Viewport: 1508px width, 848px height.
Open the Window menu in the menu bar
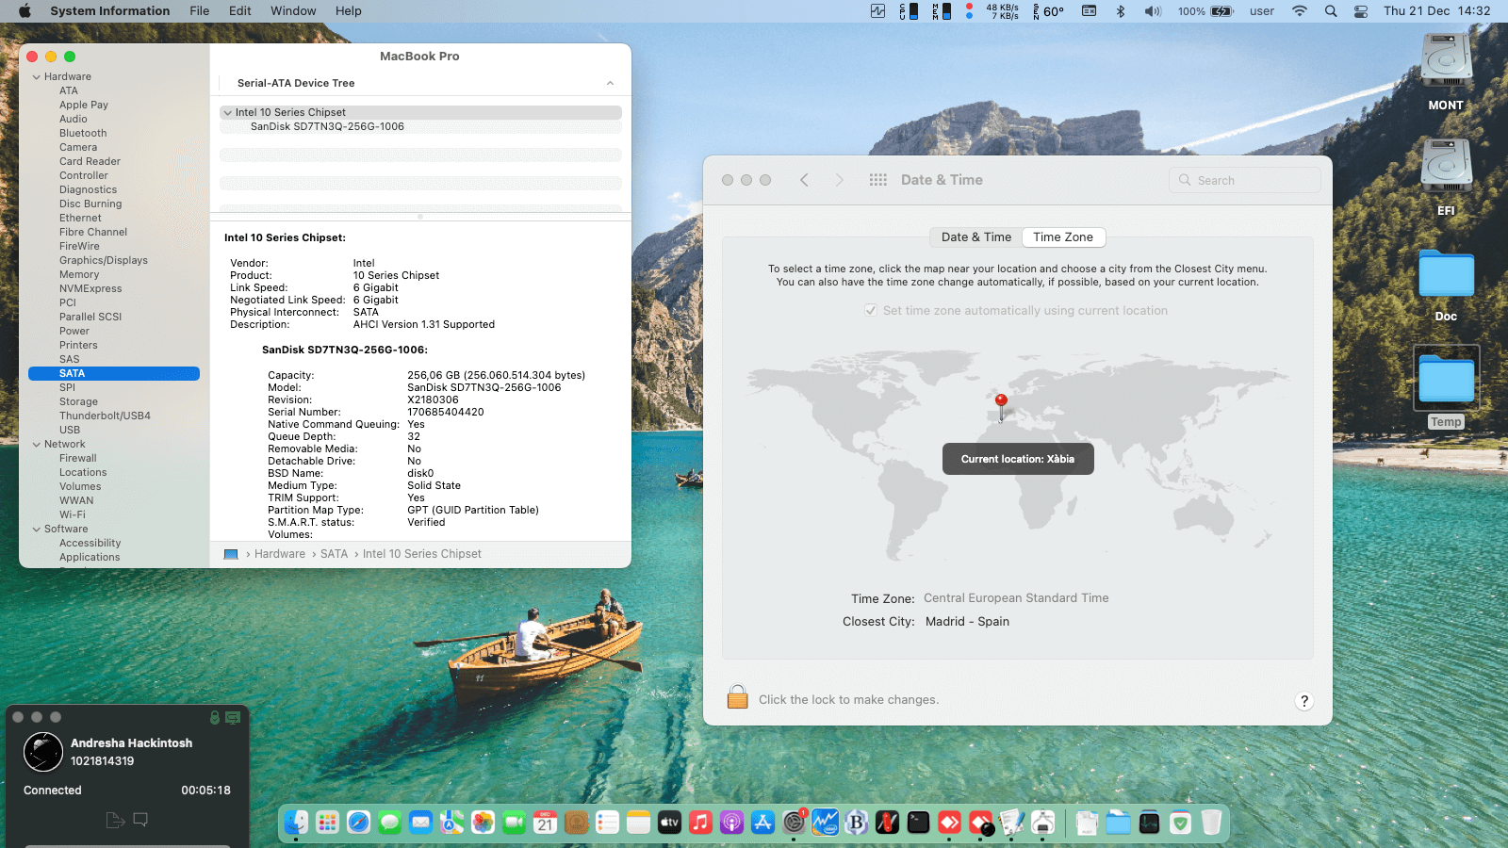(293, 11)
